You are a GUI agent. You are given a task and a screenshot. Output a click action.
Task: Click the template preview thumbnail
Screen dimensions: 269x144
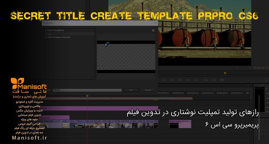[126, 57]
